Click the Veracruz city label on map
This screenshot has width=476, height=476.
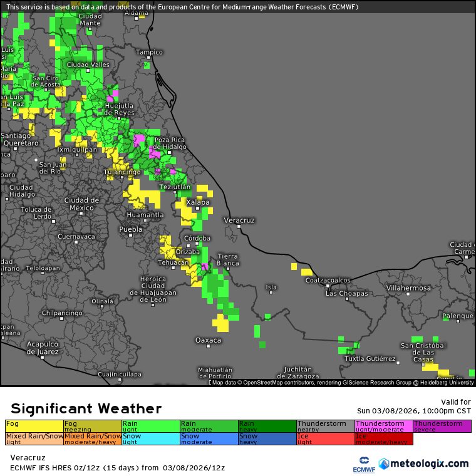point(239,220)
